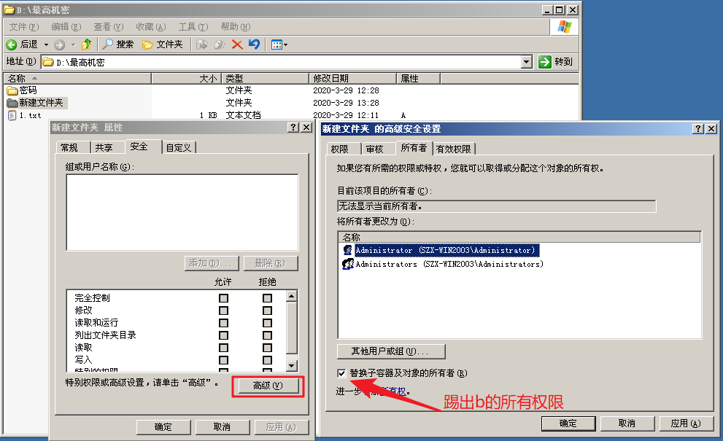Viewport: 723px width, 441px height.
Task: Sort by 名称 column header
Action: (x=77, y=78)
